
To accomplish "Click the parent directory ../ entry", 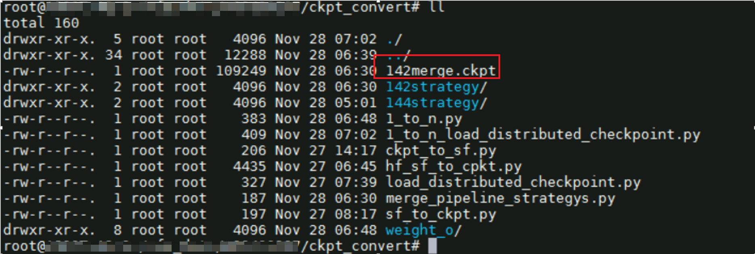I will [x=398, y=55].
